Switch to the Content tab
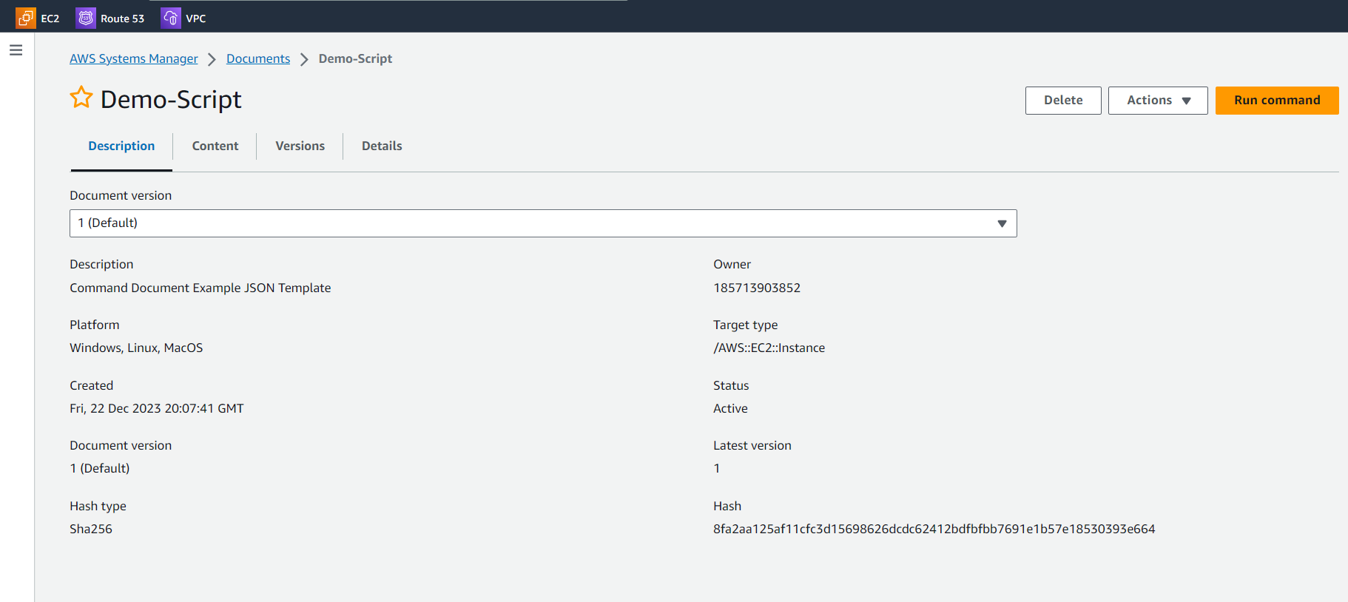The height and width of the screenshot is (602, 1348). [215, 146]
